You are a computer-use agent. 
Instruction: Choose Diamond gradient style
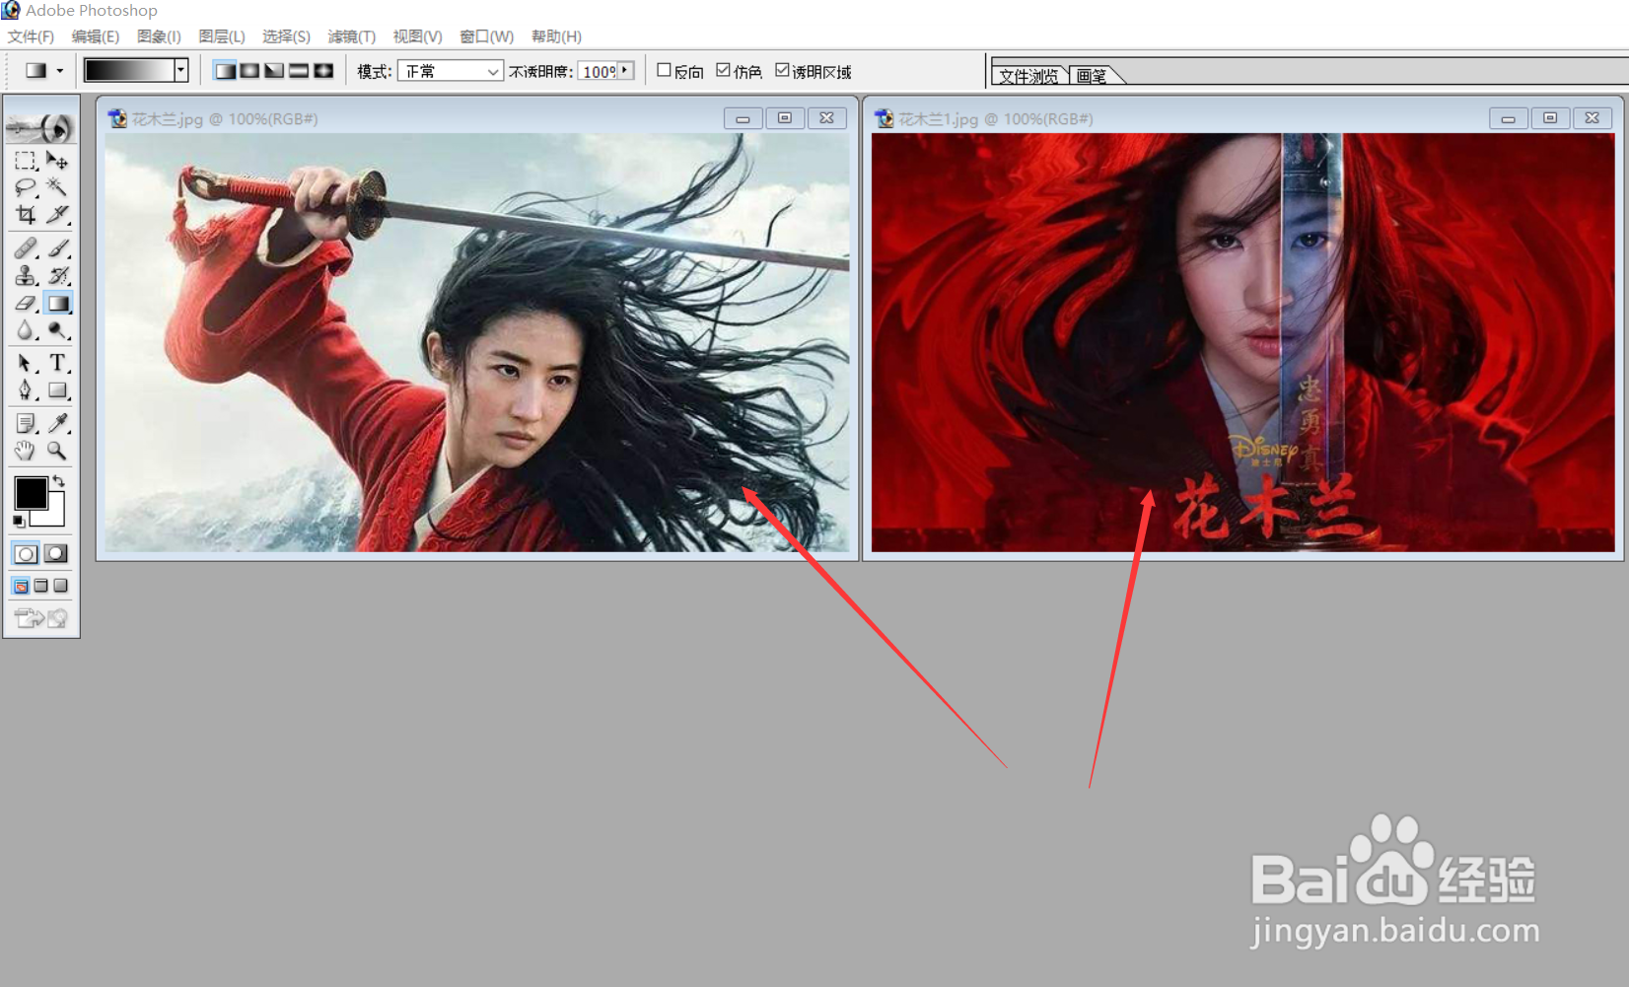coord(323,71)
